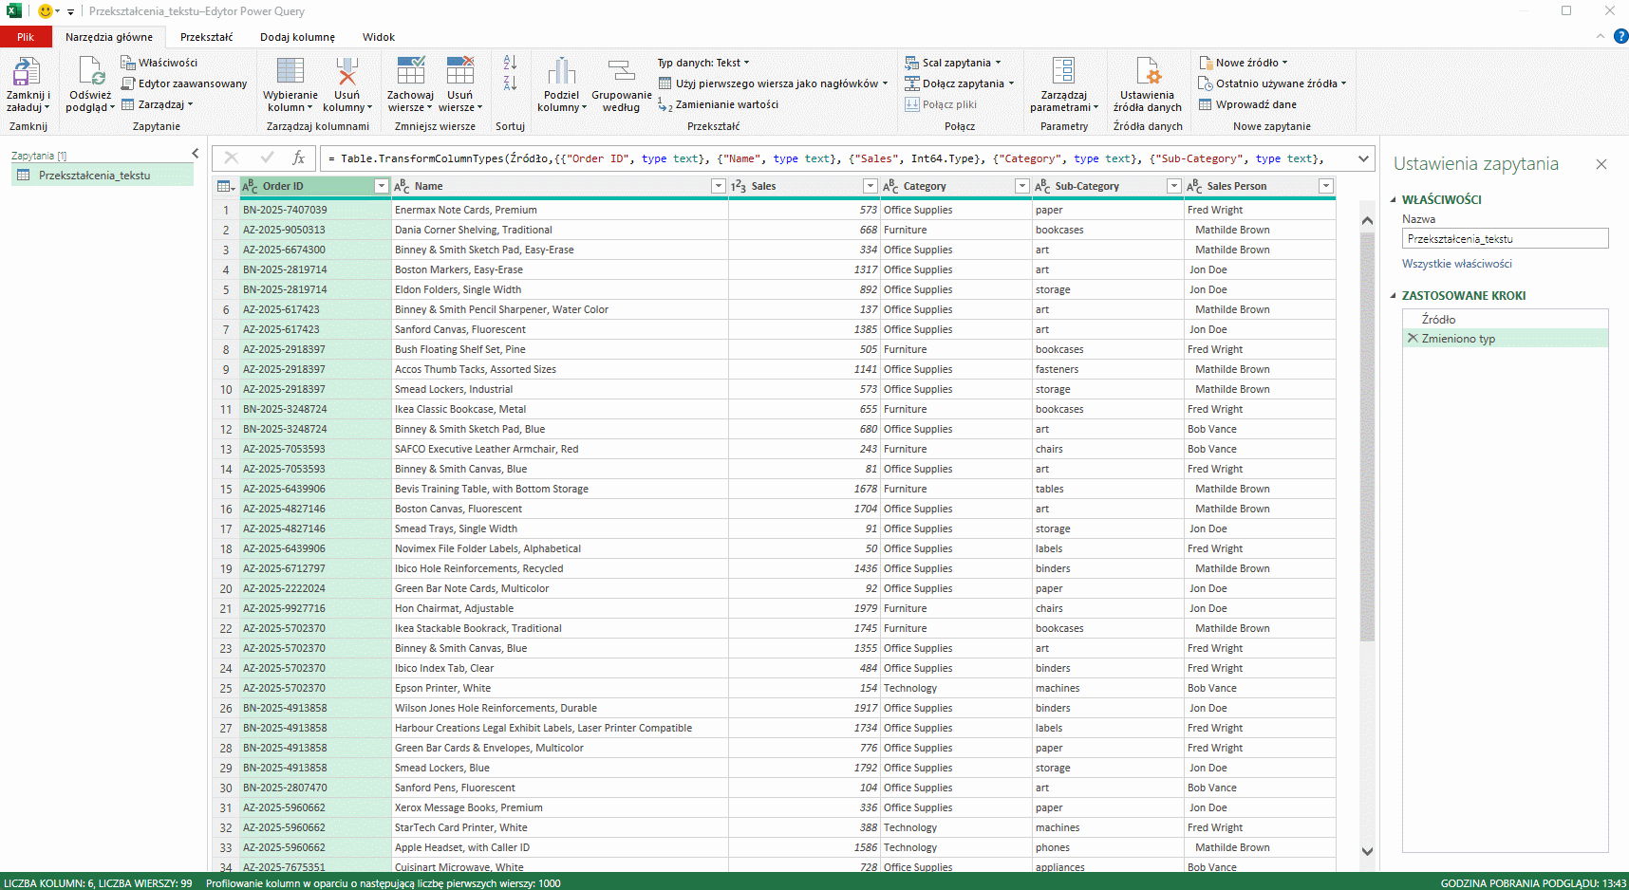Click the column profiling status bar text
Screen dimensions: 1629x890
click(384, 883)
